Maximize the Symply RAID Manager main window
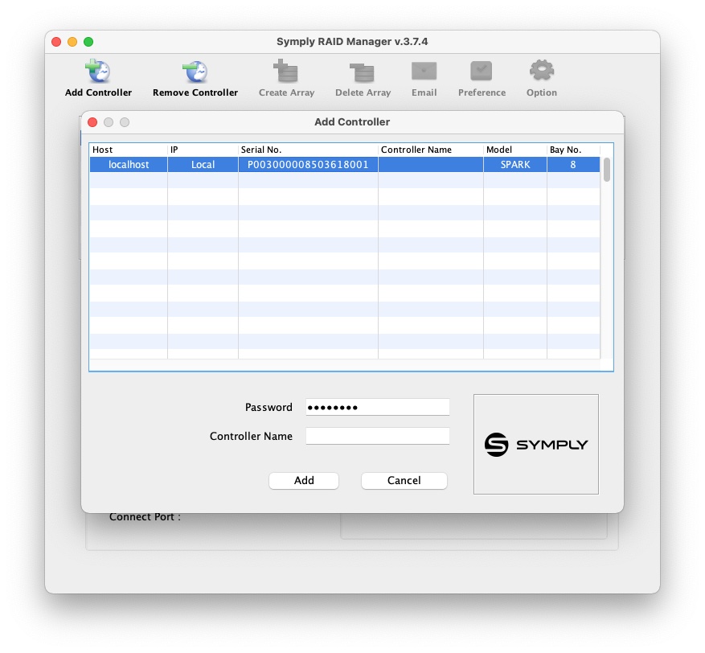The image size is (705, 653). (88, 42)
